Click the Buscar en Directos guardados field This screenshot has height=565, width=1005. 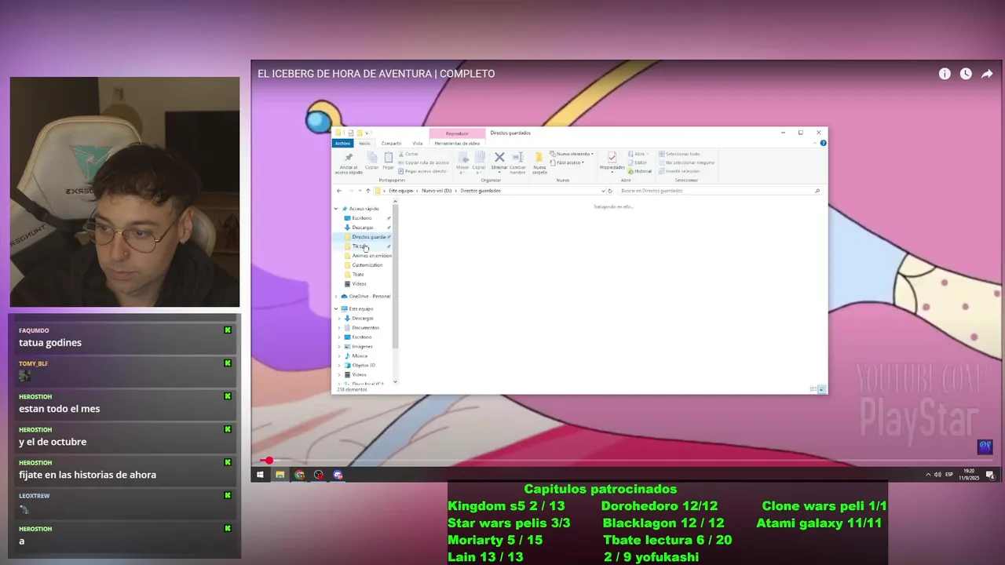719,191
